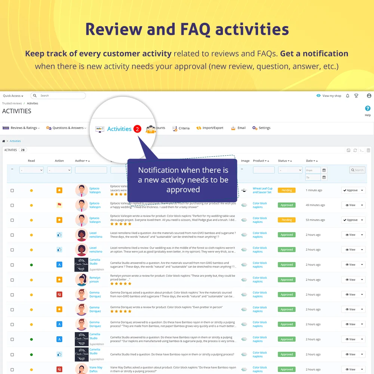This screenshot has width=374, height=374.
Task: Check the checkbox on the first activity row
Action: tap(12, 190)
